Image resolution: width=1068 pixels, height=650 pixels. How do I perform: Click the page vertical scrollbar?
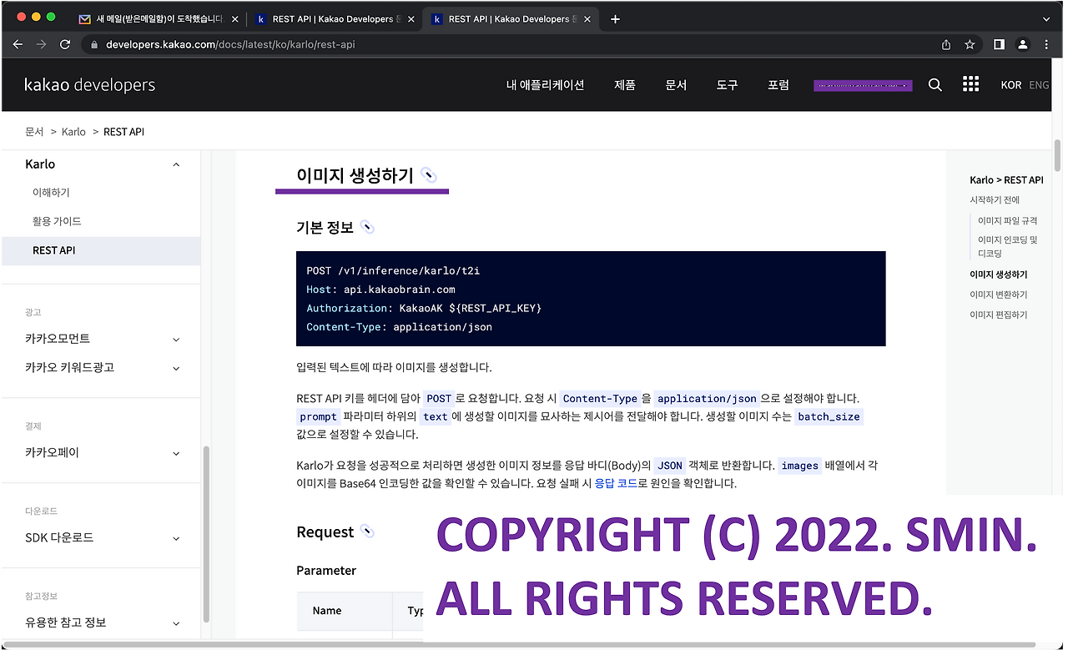coord(1057,155)
